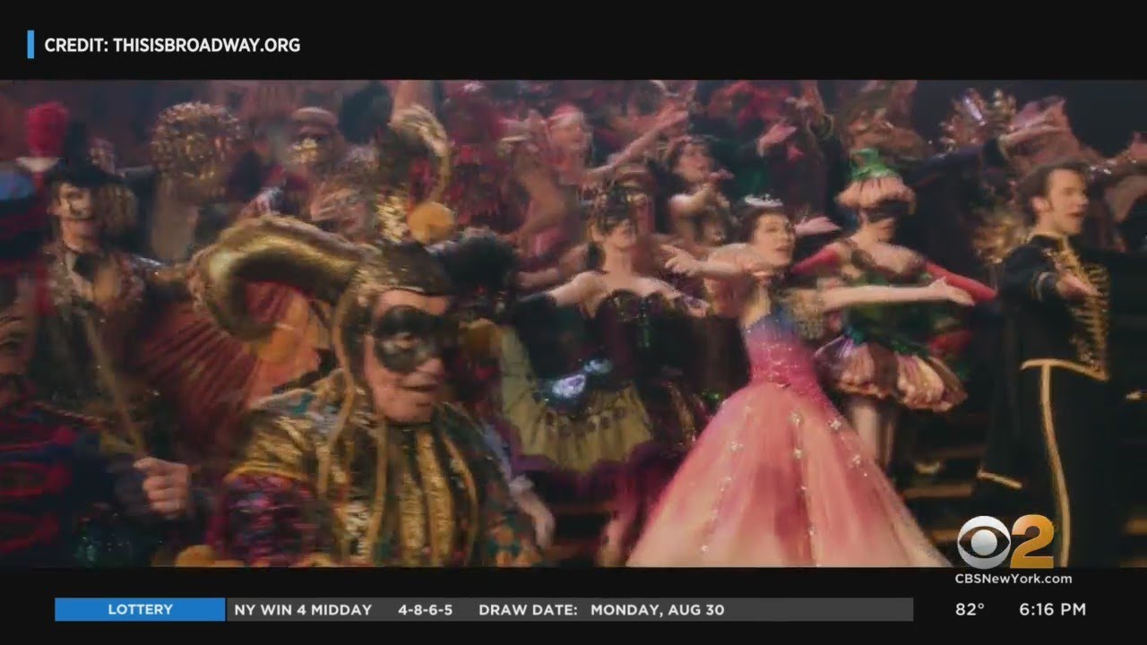Screen dimensions: 1147x645
Task: Click the MONDAY, AUG 30 date text
Action: (x=657, y=610)
